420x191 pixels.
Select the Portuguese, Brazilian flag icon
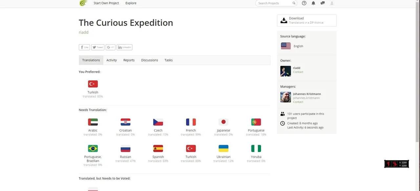pyautogui.click(x=93, y=148)
